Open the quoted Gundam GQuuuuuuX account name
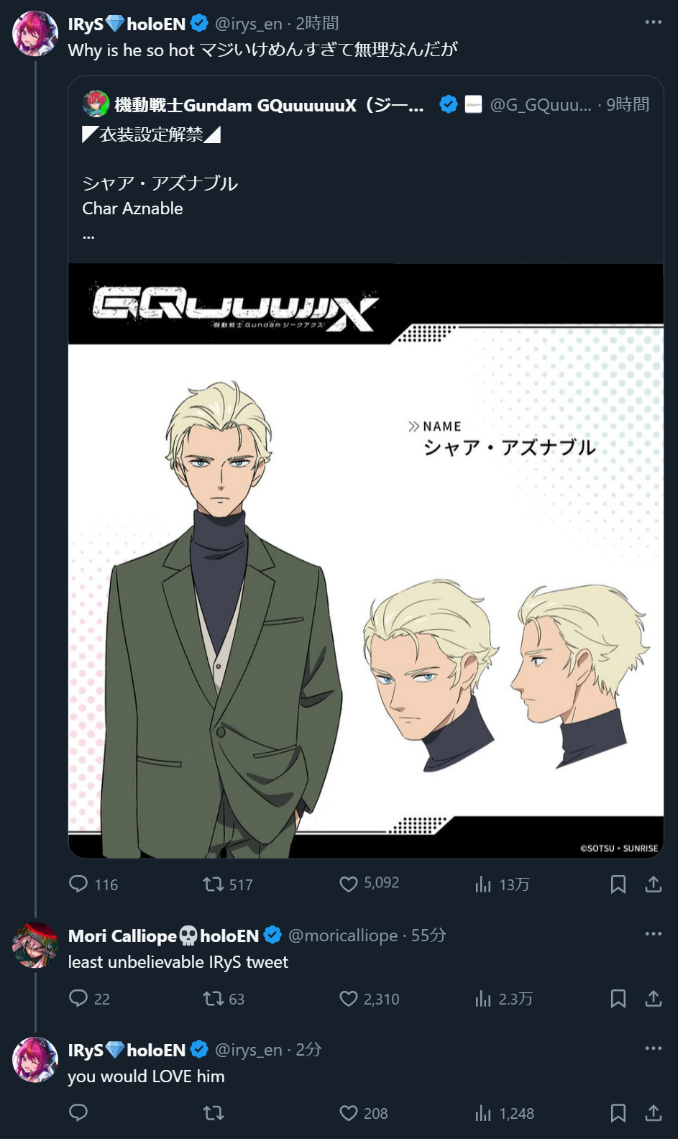This screenshot has width=678, height=1139. tap(269, 105)
